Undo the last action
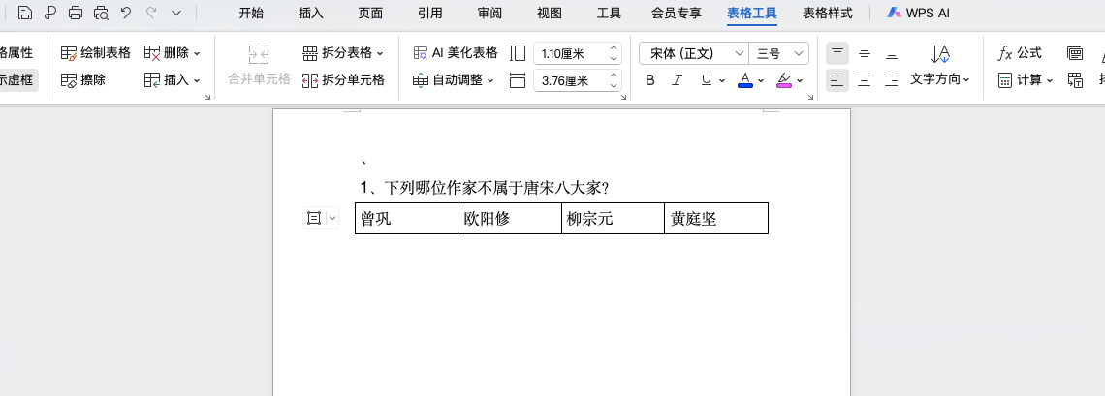 (126, 13)
